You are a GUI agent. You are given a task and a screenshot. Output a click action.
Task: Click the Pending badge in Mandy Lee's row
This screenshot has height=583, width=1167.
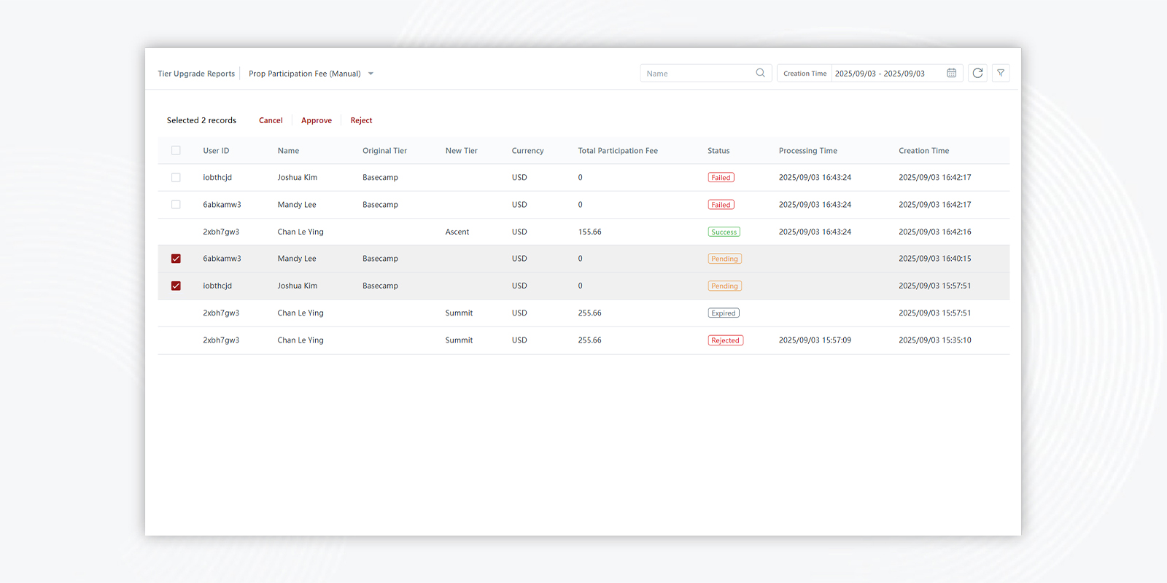tap(725, 259)
